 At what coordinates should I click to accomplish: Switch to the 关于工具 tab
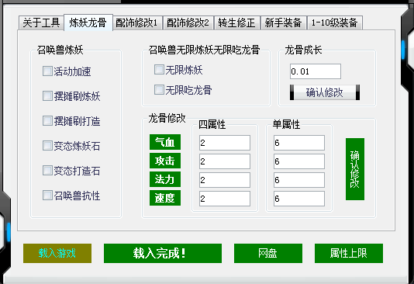point(41,23)
